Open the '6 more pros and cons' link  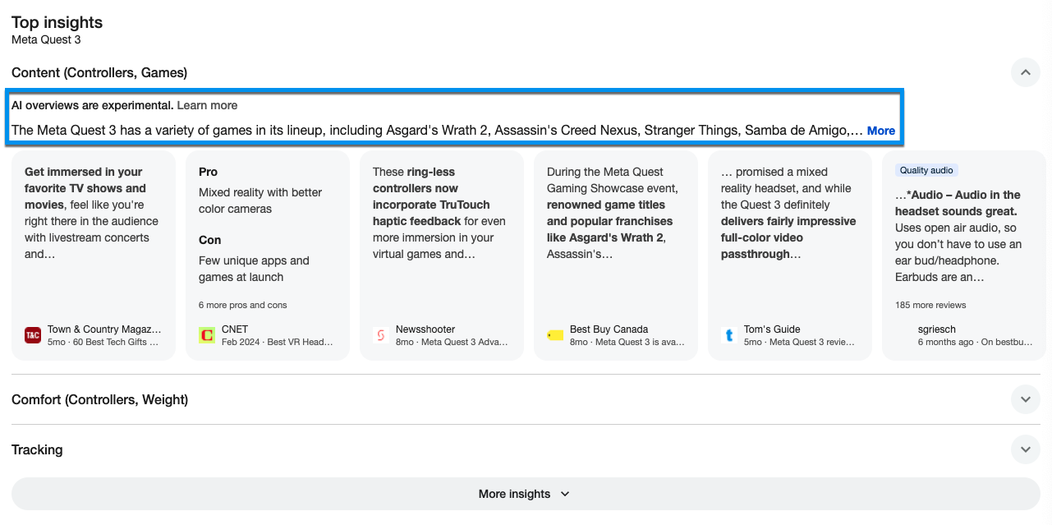(x=243, y=305)
